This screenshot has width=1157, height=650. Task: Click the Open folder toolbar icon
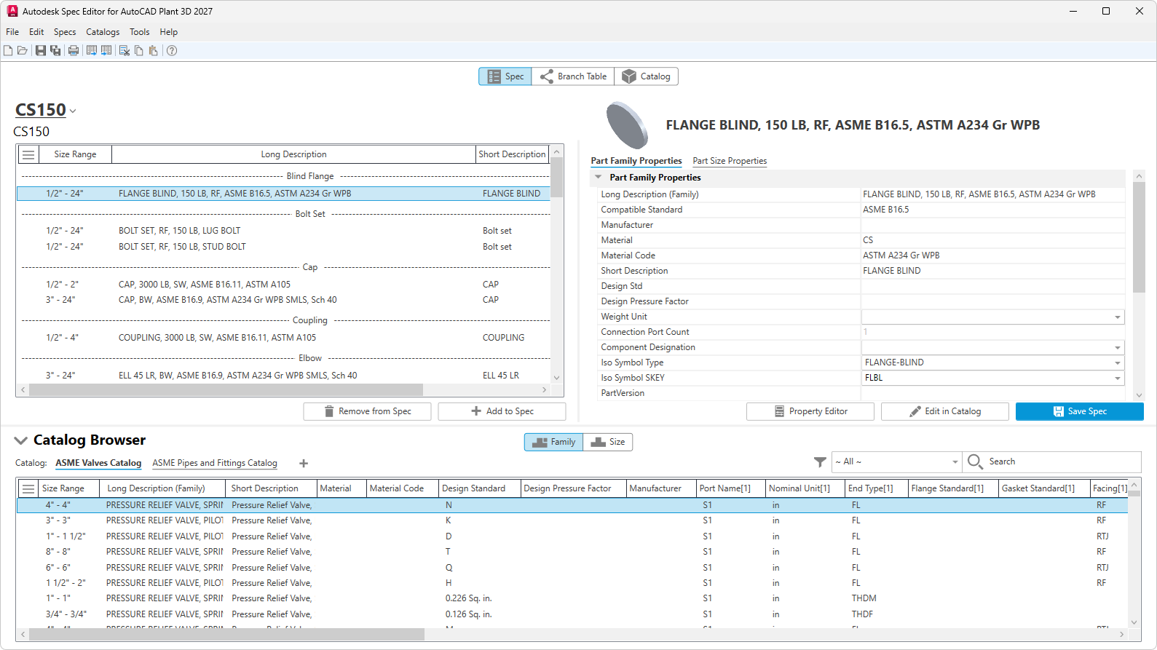23,50
